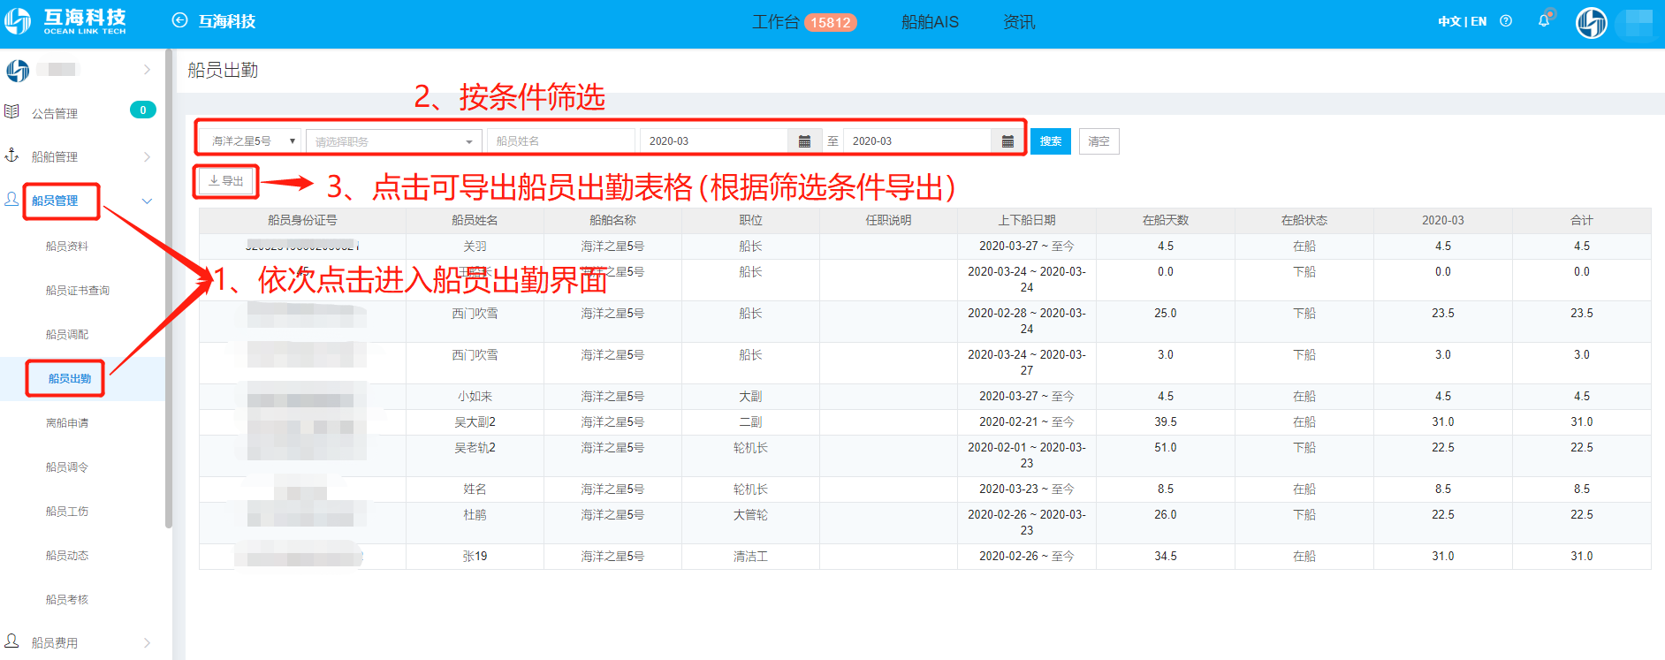Click the sidebar vertical scrollbar
The width and height of the screenshot is (1665, 660).
[168, 289]
